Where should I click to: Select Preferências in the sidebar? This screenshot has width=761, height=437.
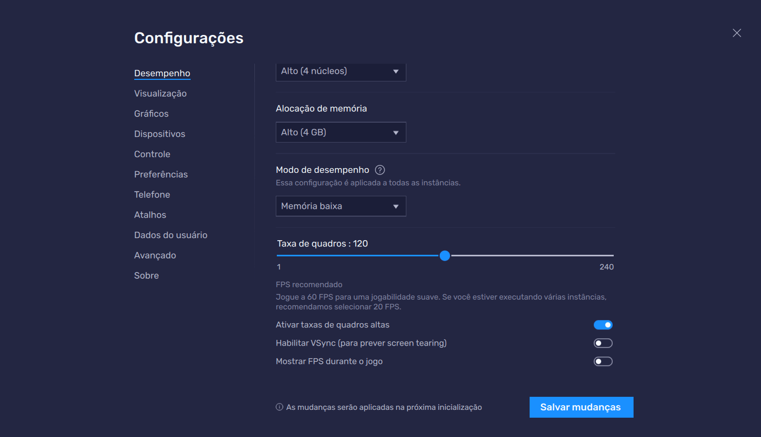tap(161, 174)
